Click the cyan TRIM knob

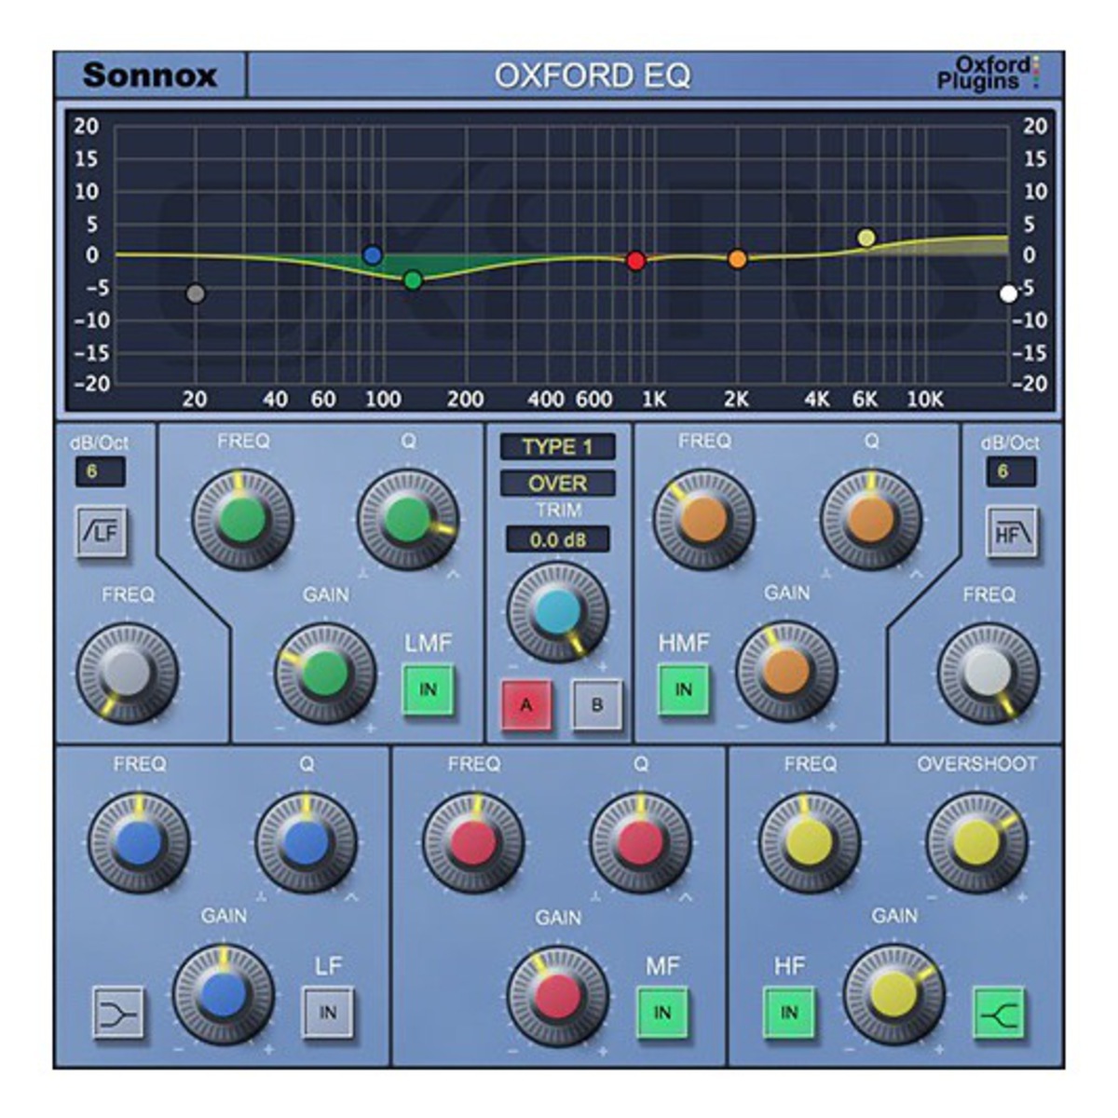[x=557, y=611]
